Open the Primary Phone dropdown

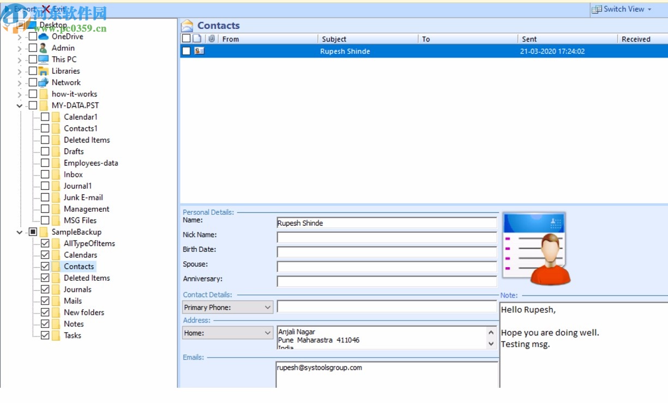coord(268,307)
